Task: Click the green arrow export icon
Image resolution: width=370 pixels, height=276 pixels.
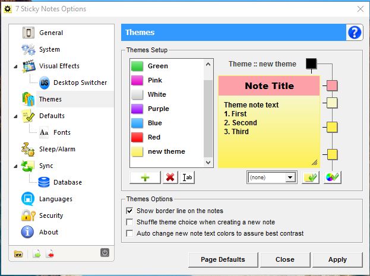Action: coord(37,254)
